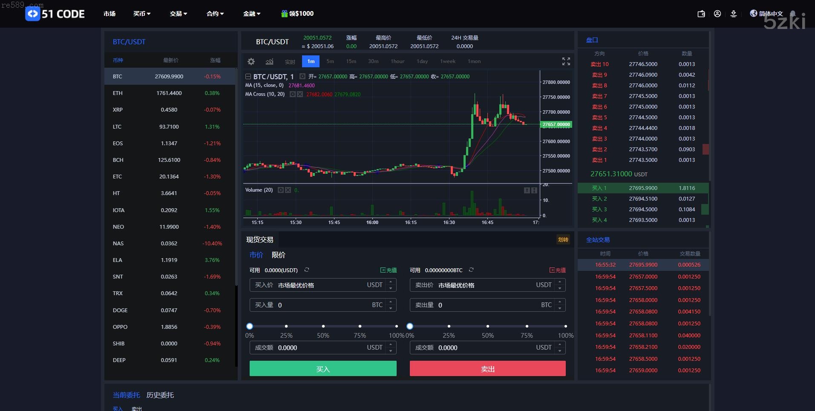Click the app download icon

pos(734,14)
